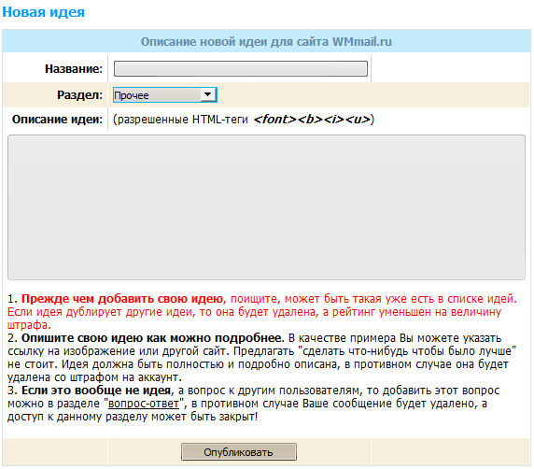Screen dimensions: 534x469
Task: Click the Описание новой идеи banner header
Action: click(x=266, y=41)
